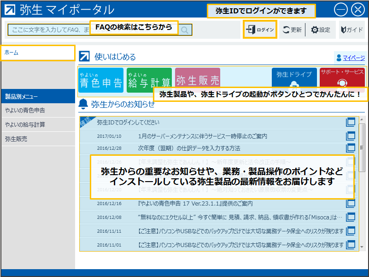Select やよいの青色申告 in the product menu
The image size is (369, 277).
click(x=38, y=110)
